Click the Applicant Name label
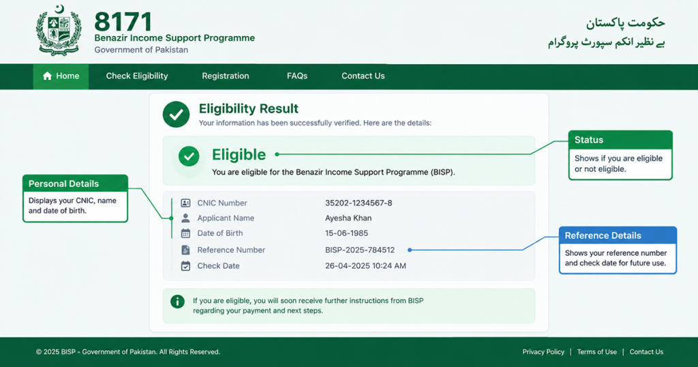This screenshot has width=698, height=367. [x=226, y=218]
